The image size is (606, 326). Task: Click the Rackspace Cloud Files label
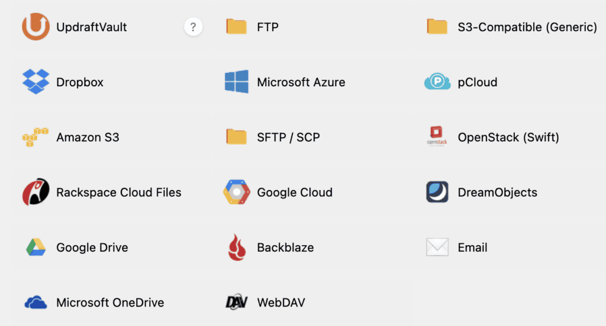pos(118,192)
